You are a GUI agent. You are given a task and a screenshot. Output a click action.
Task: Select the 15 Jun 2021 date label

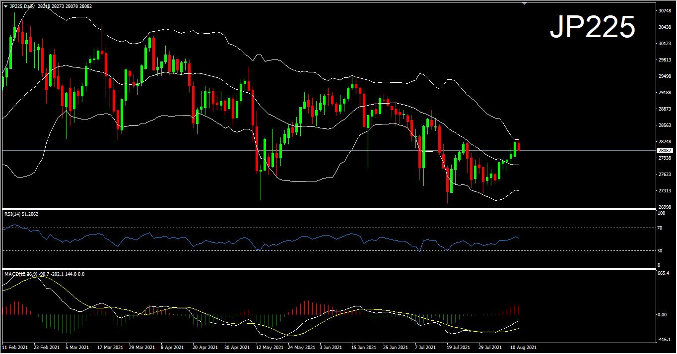tap(364, 348)
